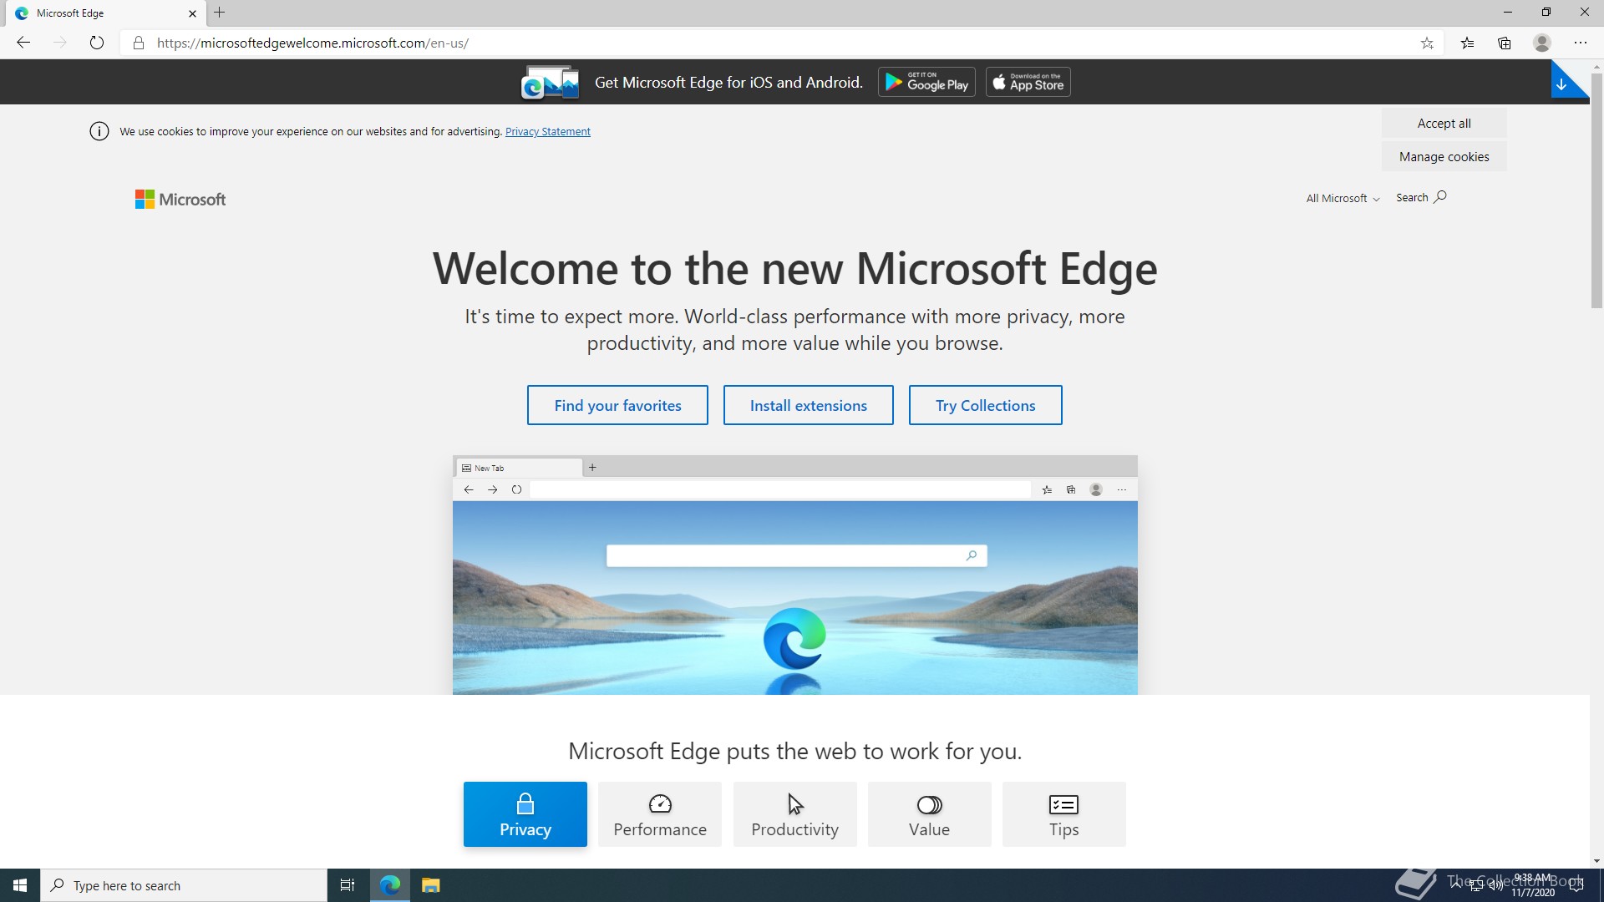Add this page to favorites with the star icon

(x=1427, y=43)
